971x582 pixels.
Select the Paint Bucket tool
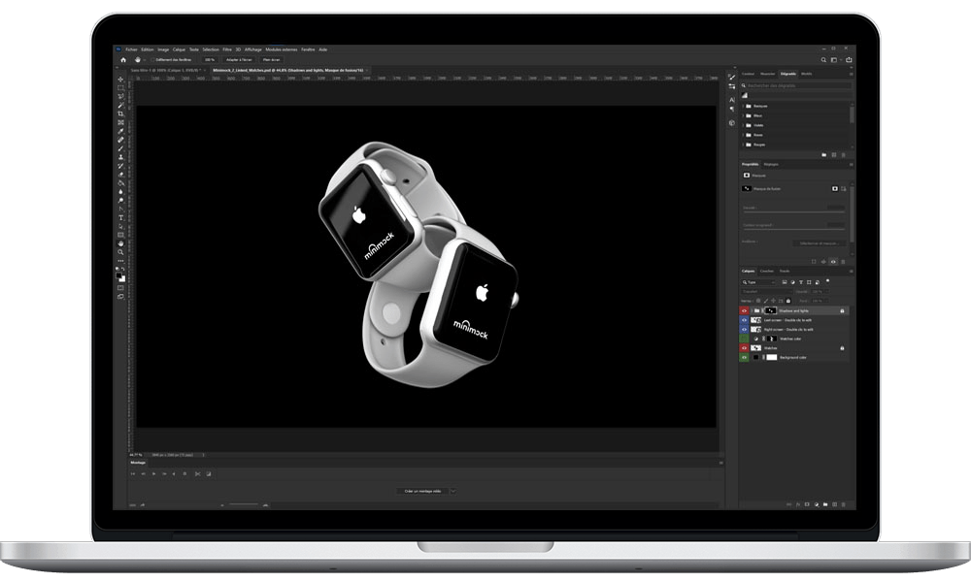120,183
